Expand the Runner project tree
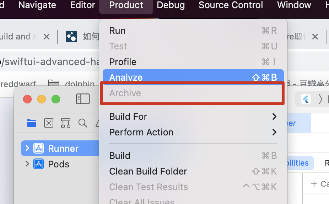The width and height of the screenshot is (329, 204). (x=27, y=148)
